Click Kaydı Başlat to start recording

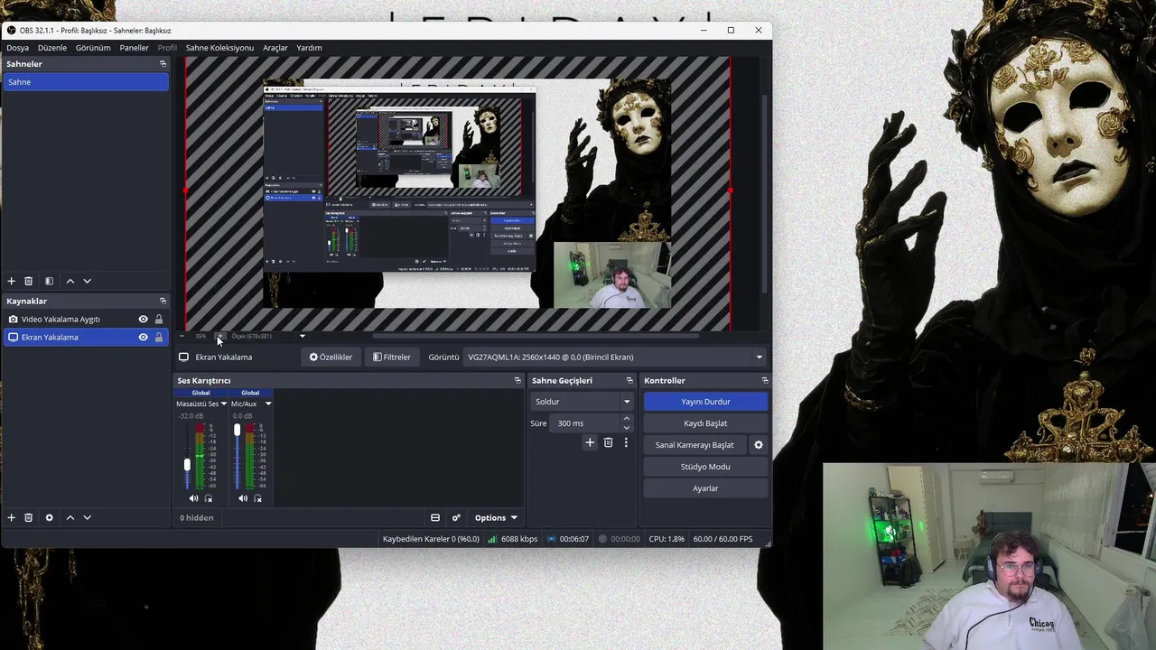pyautogui.click(x=705, y=423)
